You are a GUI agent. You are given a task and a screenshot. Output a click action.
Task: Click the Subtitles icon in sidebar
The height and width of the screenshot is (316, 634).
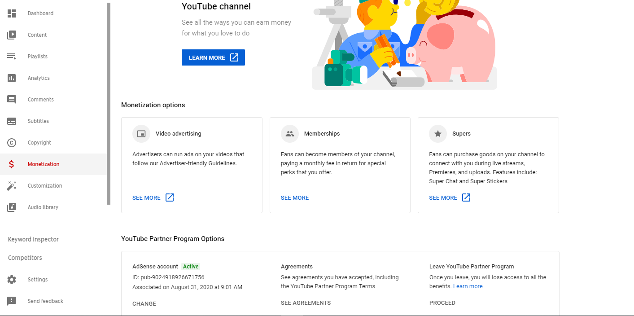coord(12,121)
